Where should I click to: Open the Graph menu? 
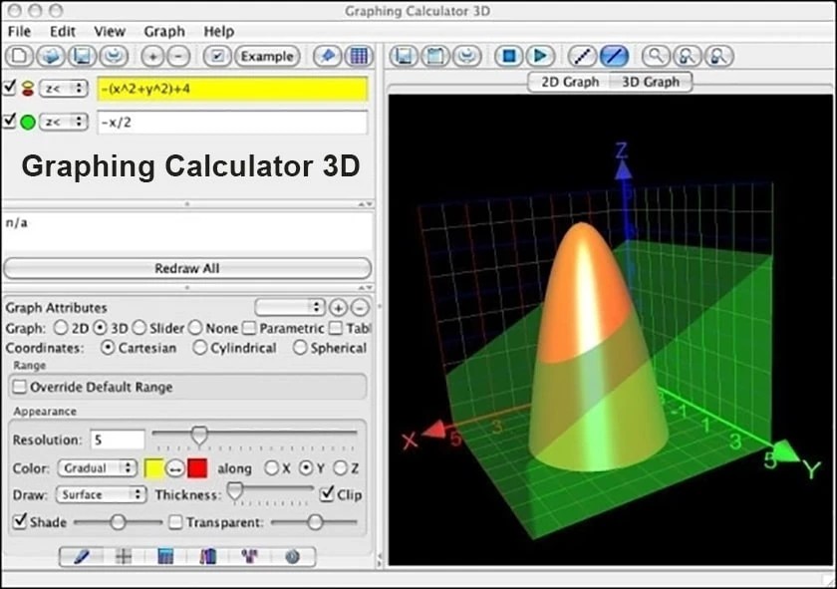164,32
